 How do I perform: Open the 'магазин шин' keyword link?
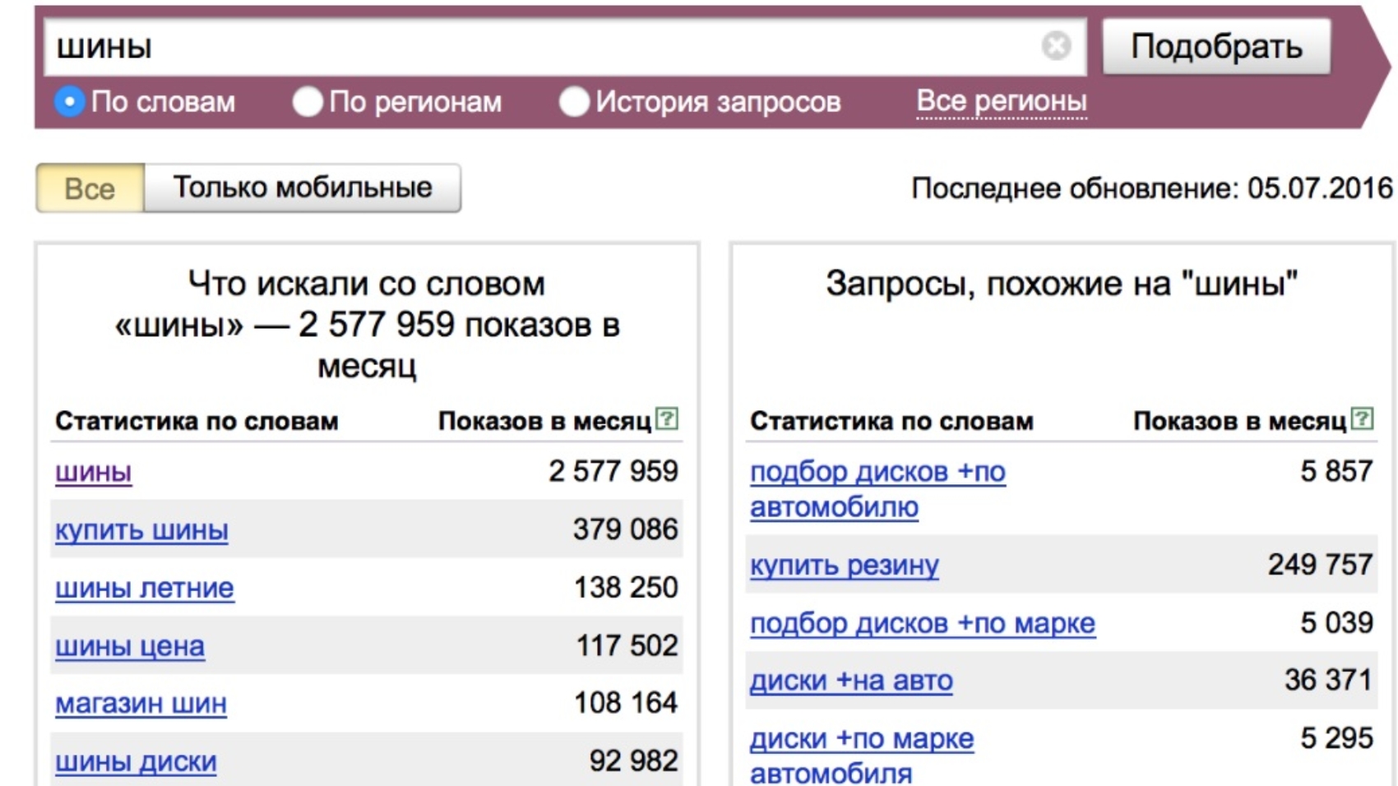141,704
